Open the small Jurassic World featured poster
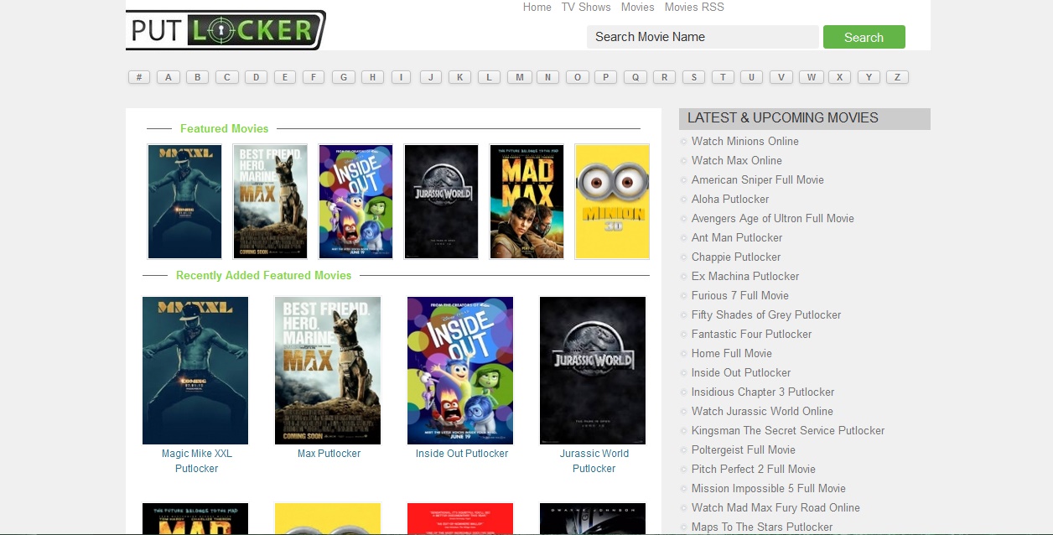 click(x=441, y=201)
